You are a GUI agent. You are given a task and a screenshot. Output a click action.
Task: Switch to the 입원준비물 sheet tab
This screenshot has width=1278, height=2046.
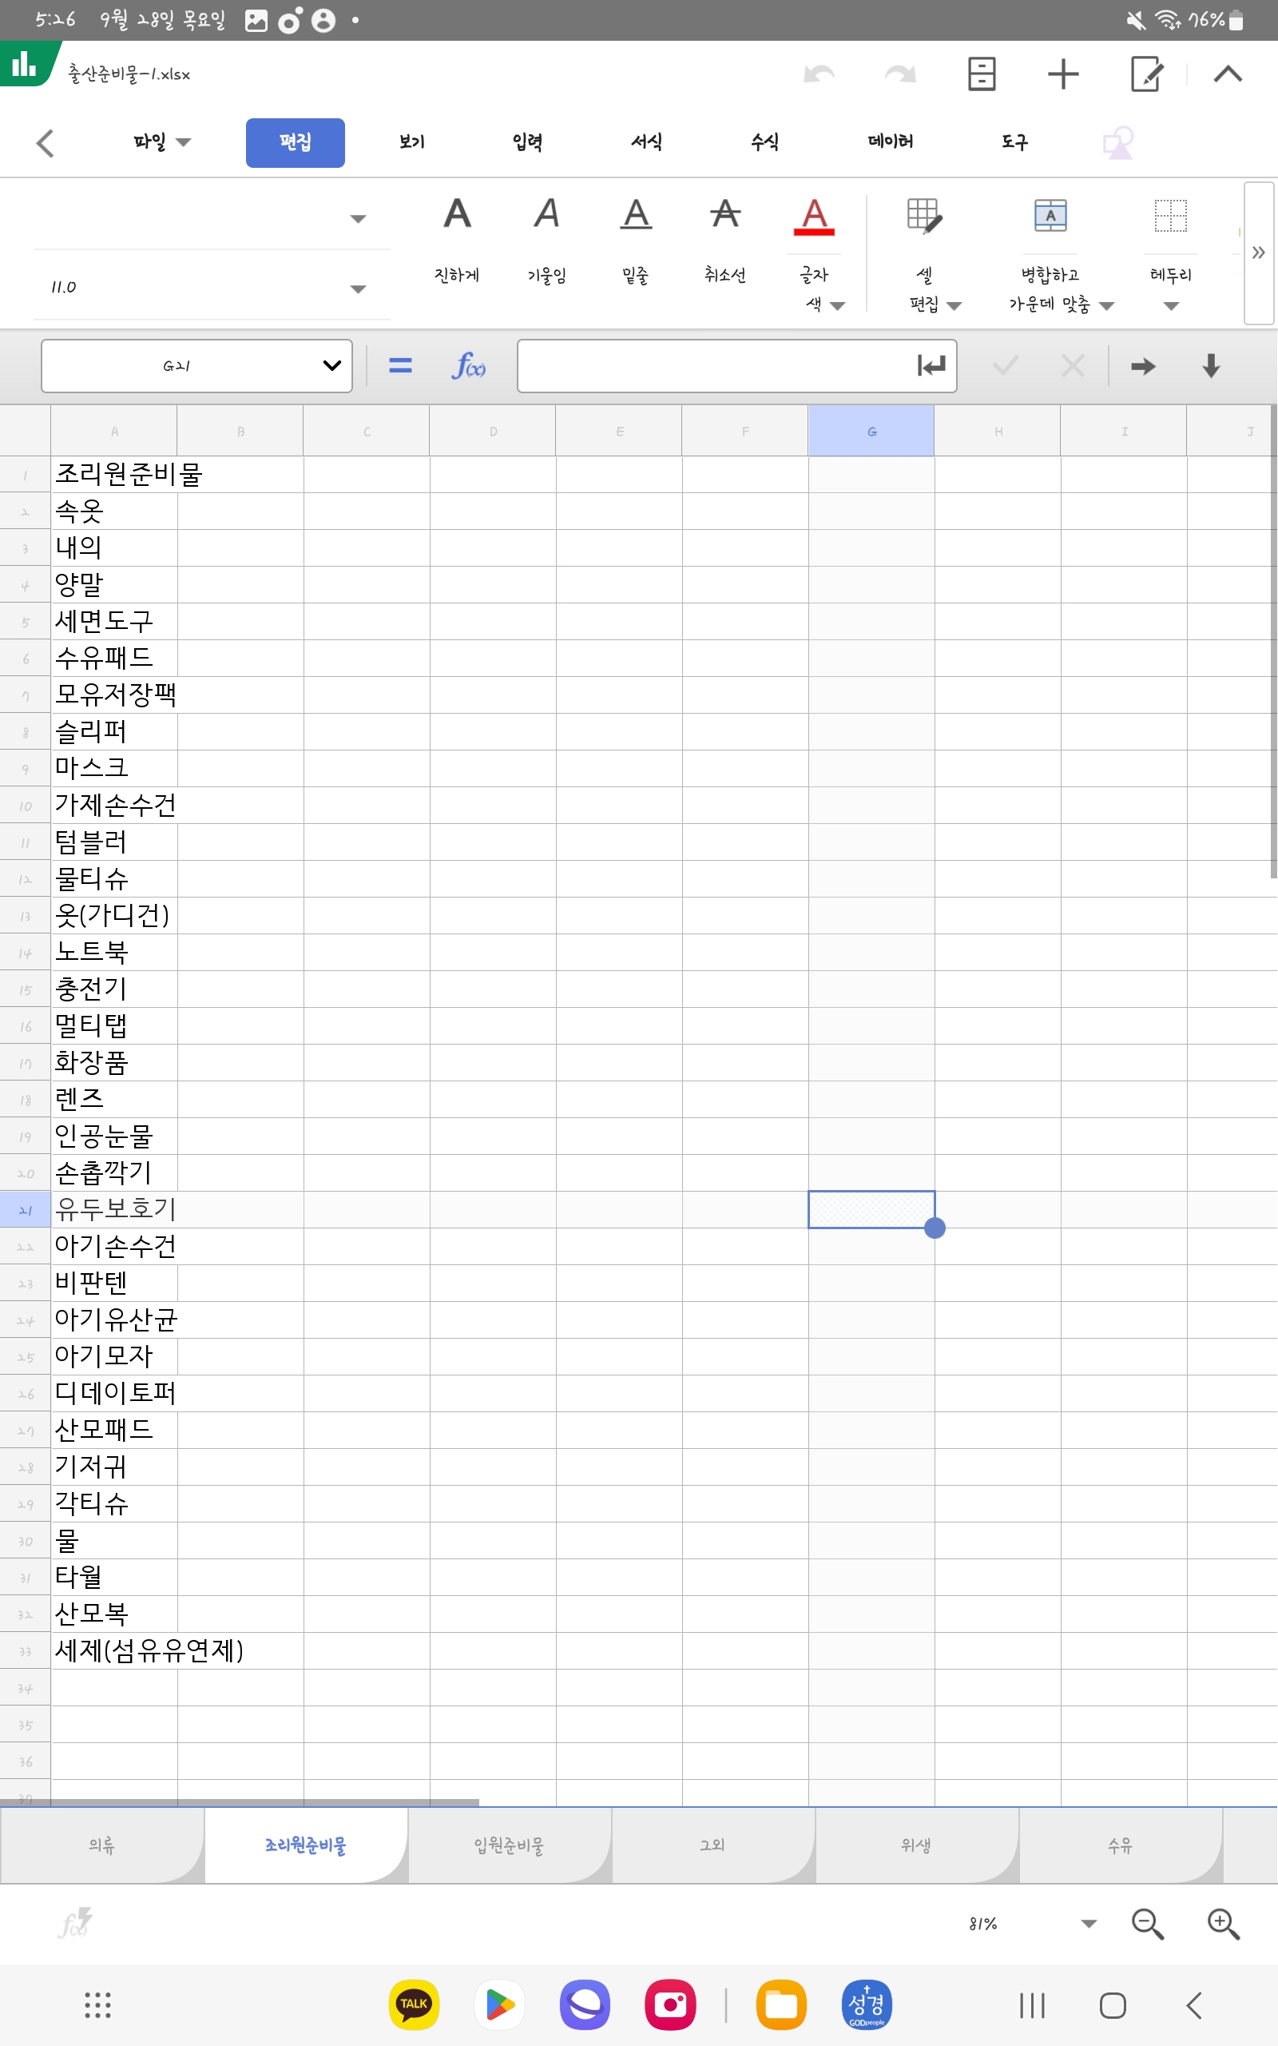coord(509,1845)
